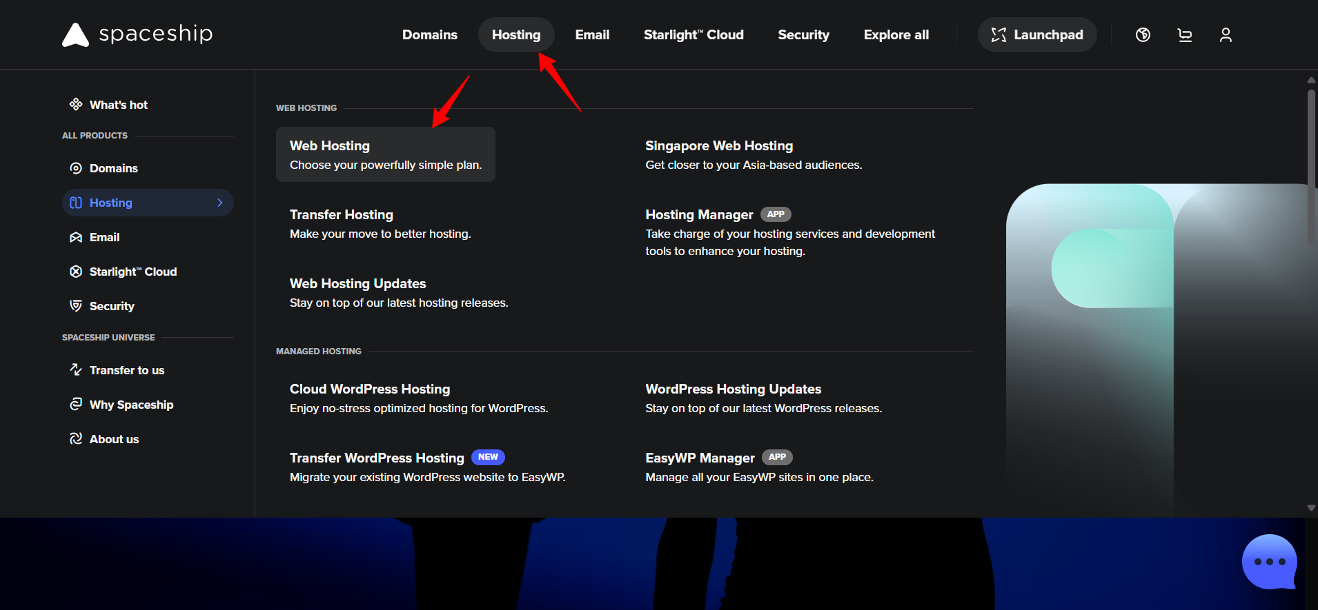Open EasyWP Manager

point(759,467)
